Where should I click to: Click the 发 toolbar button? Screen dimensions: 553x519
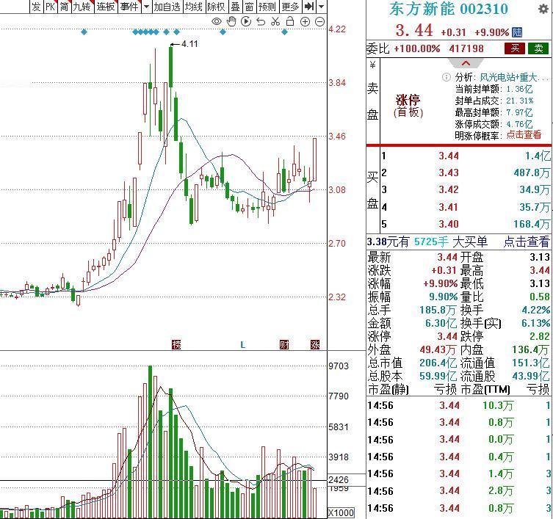tap(36, 7)
